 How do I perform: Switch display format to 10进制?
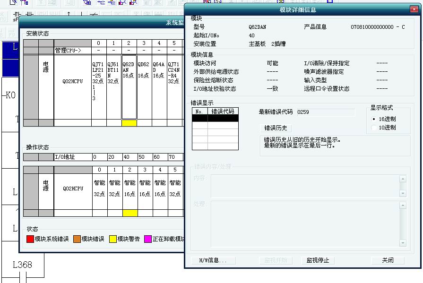[x=374, y=128]
